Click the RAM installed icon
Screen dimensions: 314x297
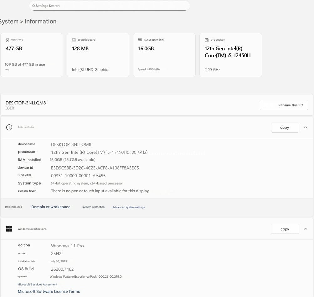pos(140,40)
